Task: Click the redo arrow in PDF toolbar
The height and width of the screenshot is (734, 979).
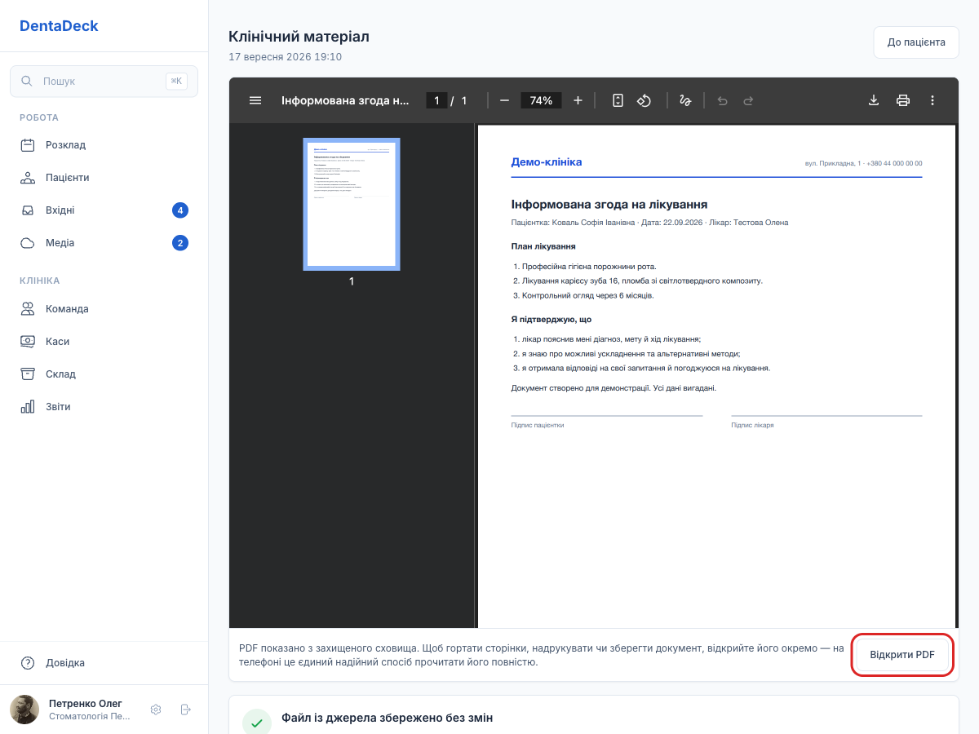Action: (x=748, y=100)
